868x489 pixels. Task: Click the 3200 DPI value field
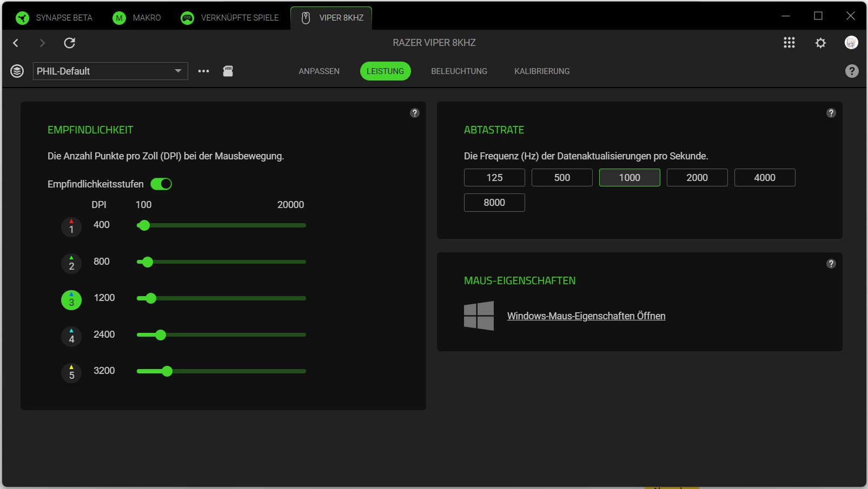point(104,371)
